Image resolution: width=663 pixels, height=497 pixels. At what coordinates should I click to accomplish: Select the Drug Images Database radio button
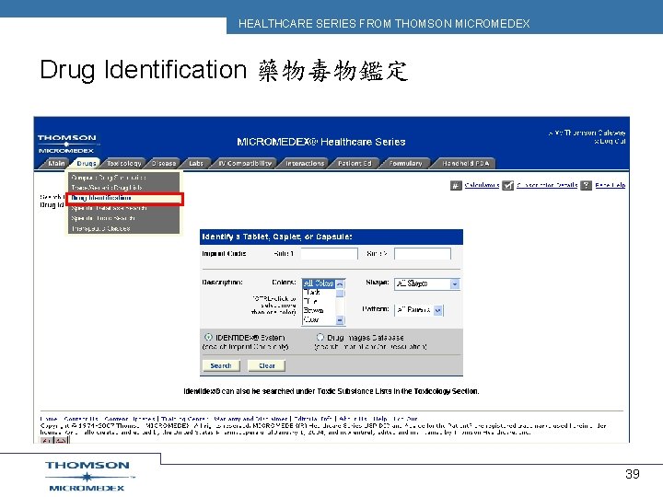[320, 337]
